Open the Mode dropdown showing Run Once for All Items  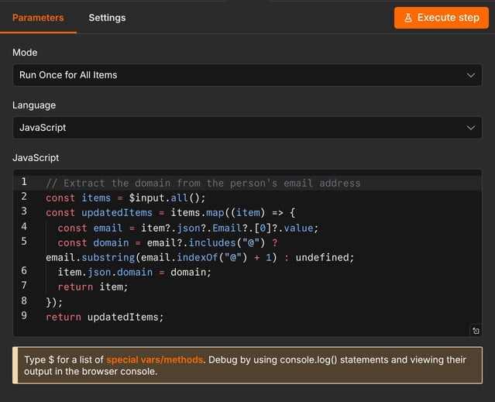[x=247, y=75]
